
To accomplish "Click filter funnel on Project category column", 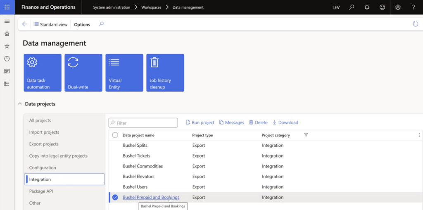I will point(306,135).
